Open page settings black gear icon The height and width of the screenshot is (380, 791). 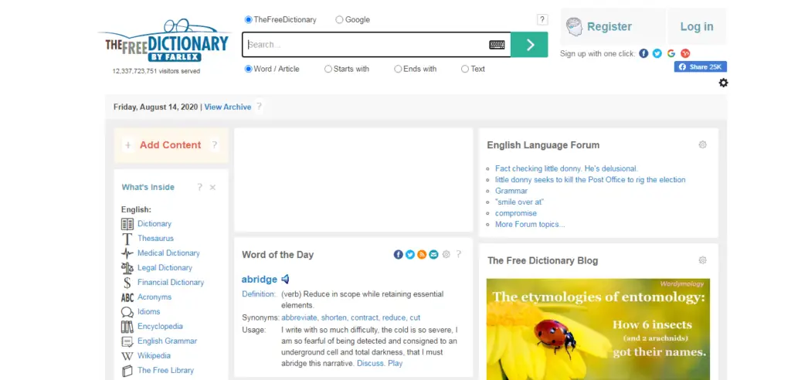[723, 83]
